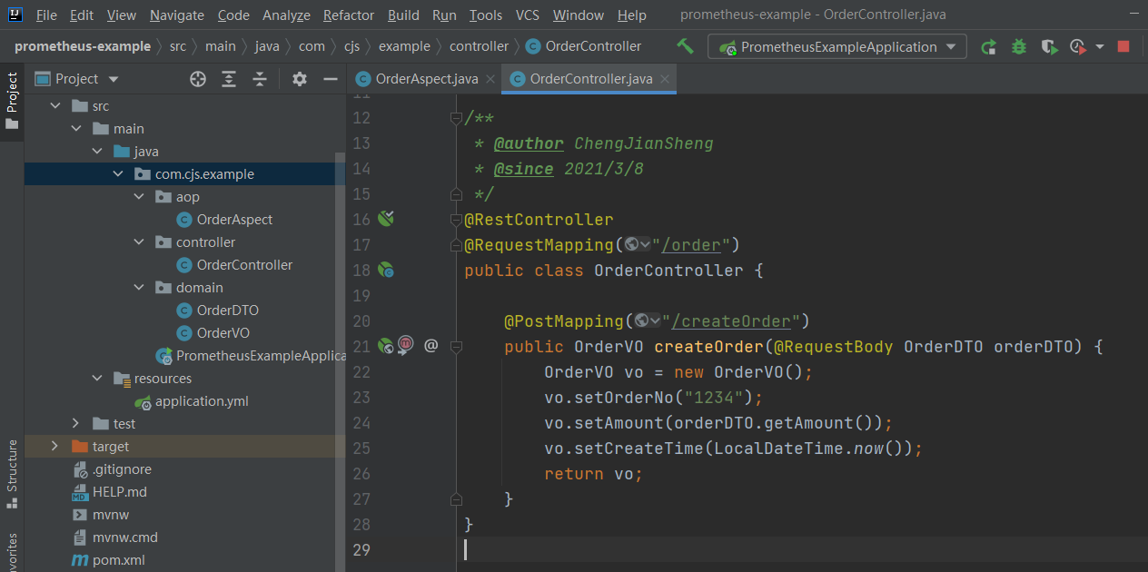Screen dimensions: 1148x572
Task: Open the Project tool window side tab
Action: [12, 101]
